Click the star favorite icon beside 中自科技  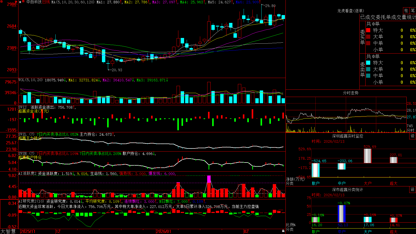click(x=20, y=2)
